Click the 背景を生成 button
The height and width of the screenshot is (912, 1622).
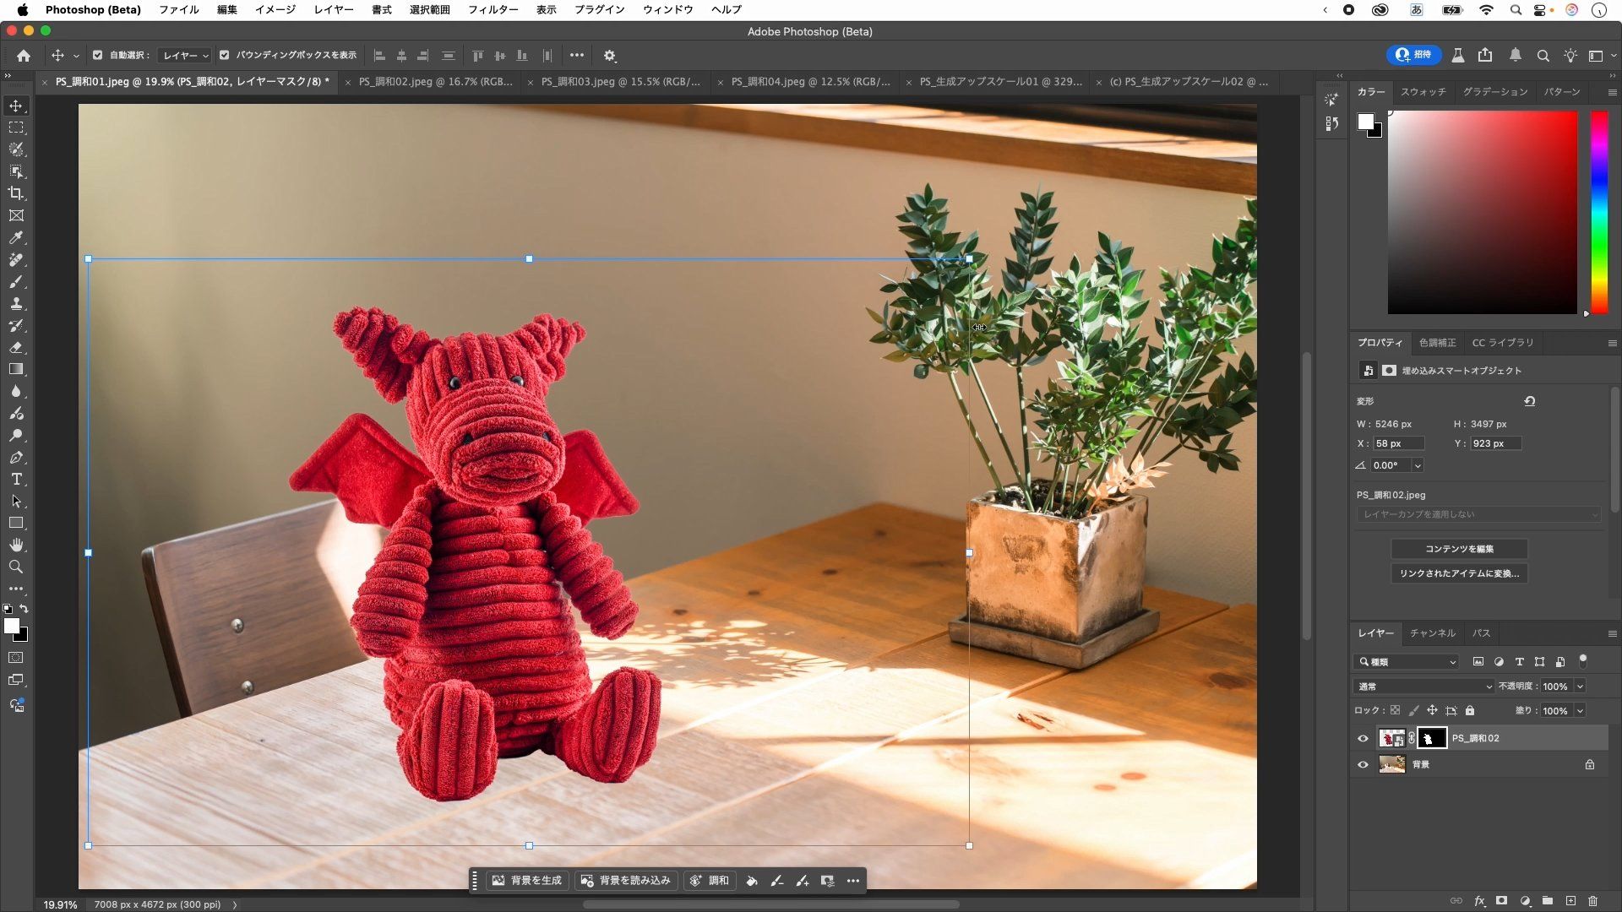tap(527, 881)
